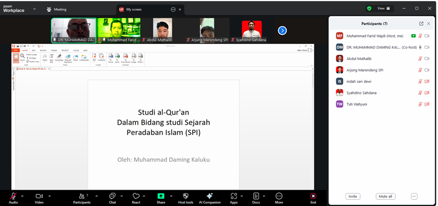Expand the share options arrow beside Share

(171, 196)
